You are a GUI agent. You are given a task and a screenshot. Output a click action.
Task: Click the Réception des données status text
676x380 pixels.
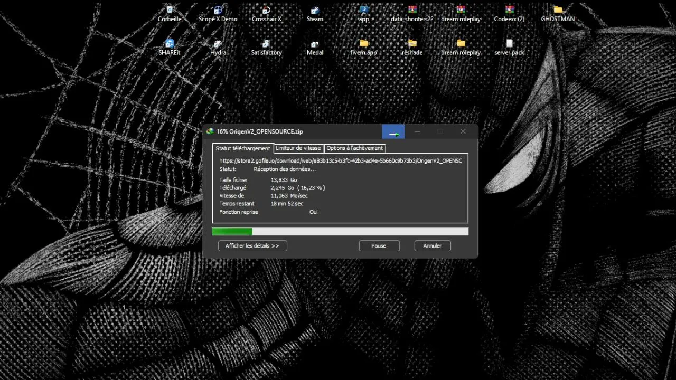pyautogui.click(x=285, y=169)
